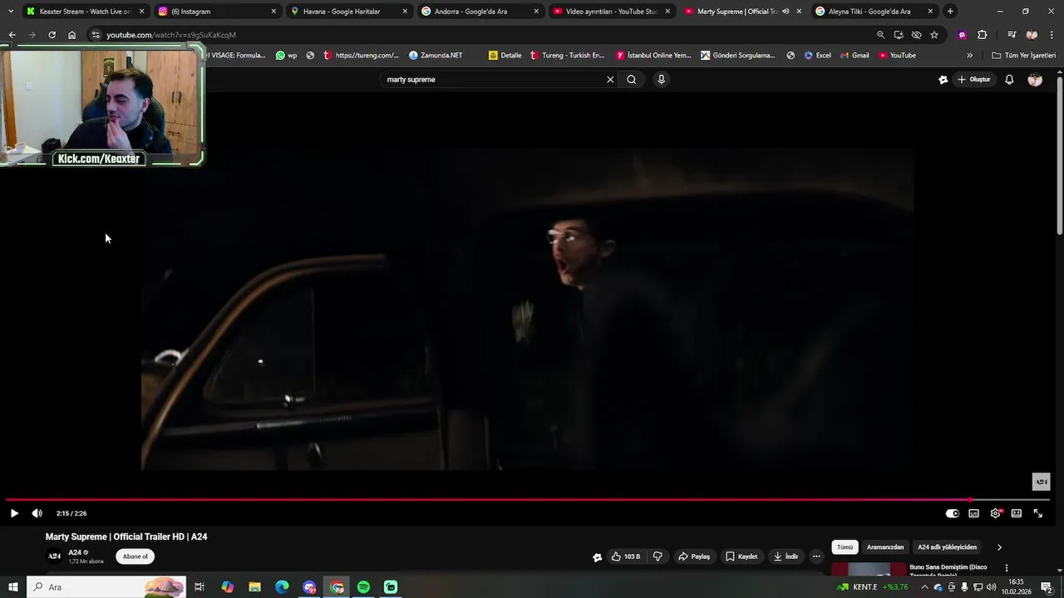The image size is (1064, 598).
Task: Go back to the previous page
Action: coord(12,35)
